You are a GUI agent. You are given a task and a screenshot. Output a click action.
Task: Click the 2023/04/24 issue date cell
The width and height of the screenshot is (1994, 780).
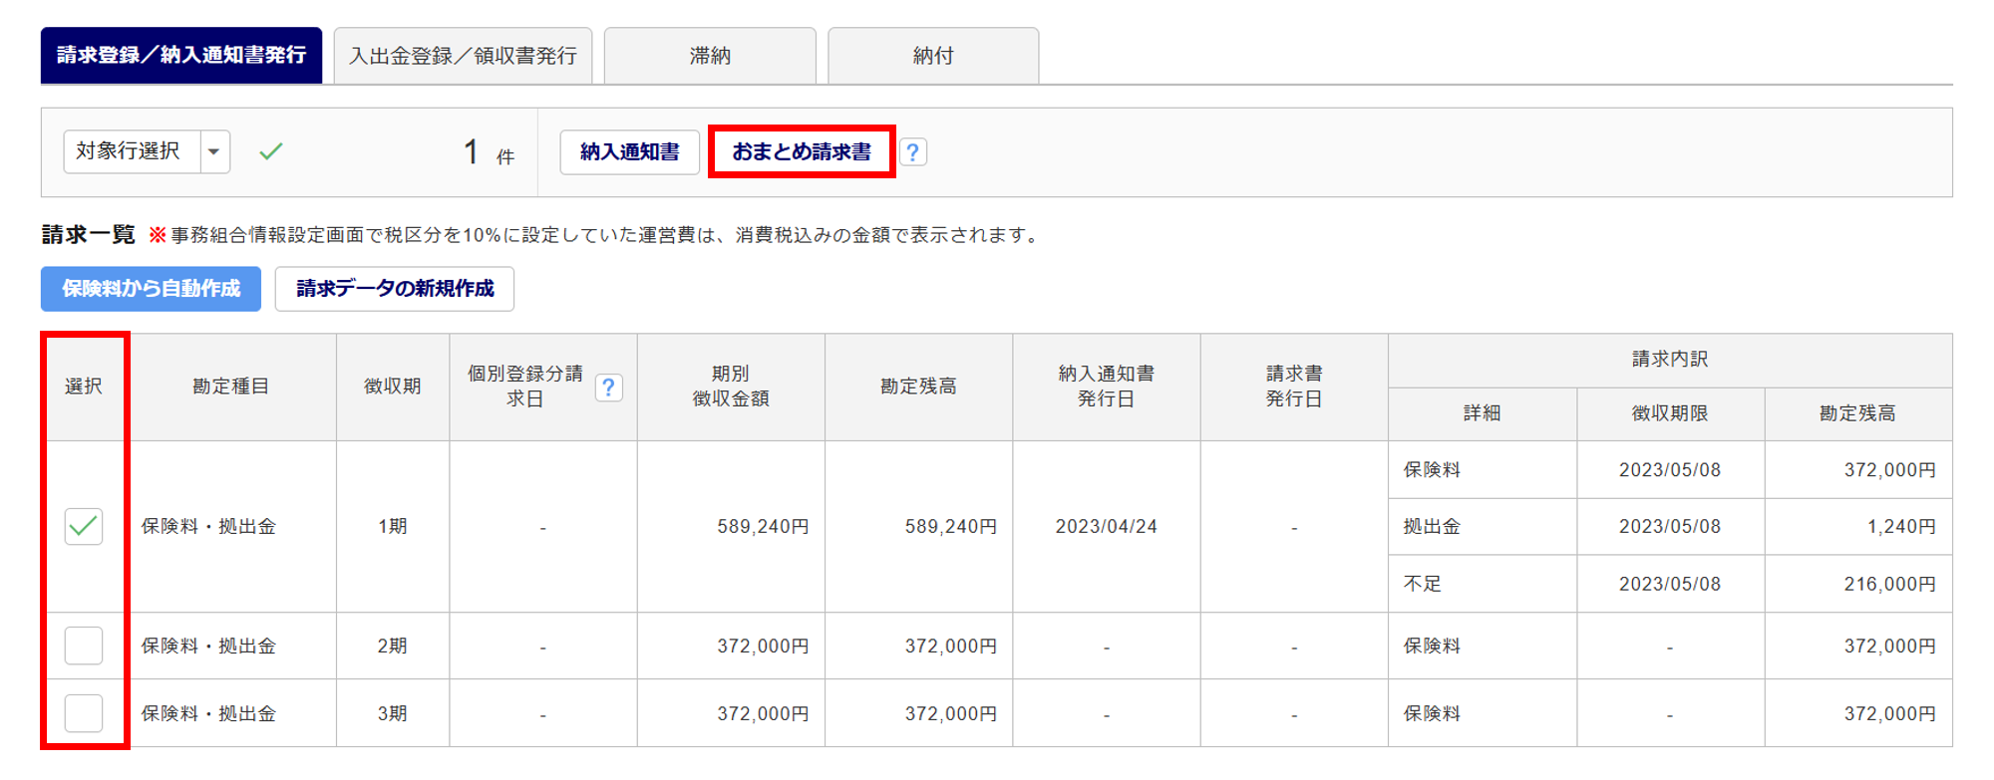click(1107, 526)
